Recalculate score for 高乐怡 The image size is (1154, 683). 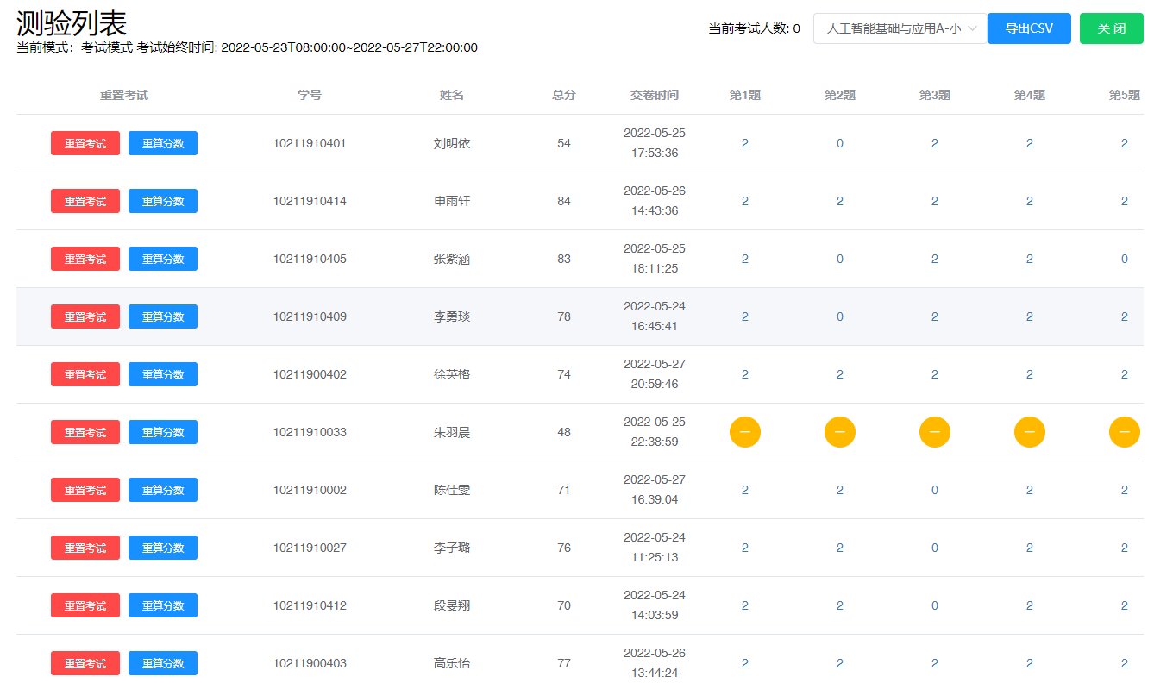[x=163, y=663]
